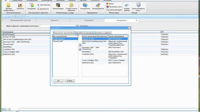Image resolution: width=200 pixels, height=112 pixels.
Task: Click the delete (X) icon in quick toolbar
Action: tap(9, 16)
